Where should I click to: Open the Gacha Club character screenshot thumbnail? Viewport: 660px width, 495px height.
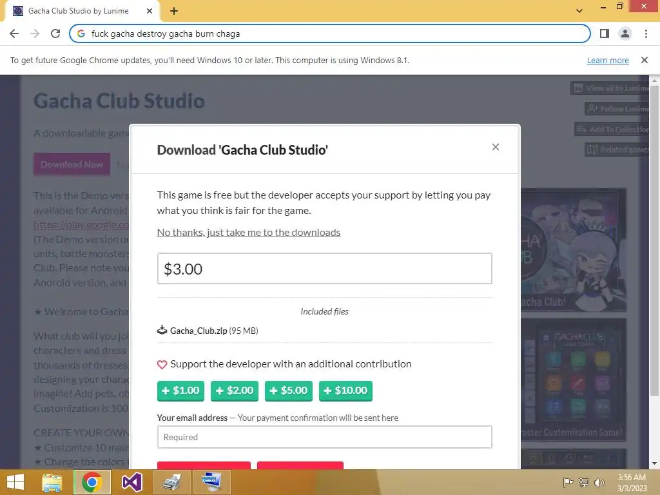(573, 249)
